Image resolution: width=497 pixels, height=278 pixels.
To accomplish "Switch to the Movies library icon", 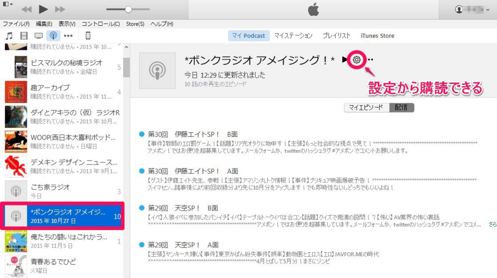I will pyautogui.click(x=24, y=35).
